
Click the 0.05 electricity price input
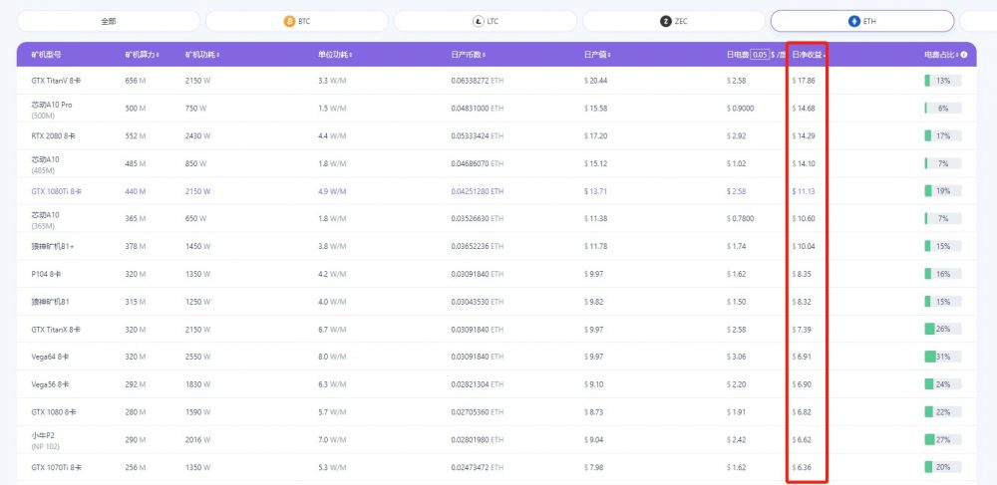point(759,55)
